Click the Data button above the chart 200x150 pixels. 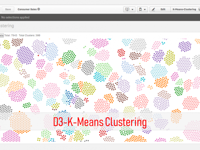coord(1,35)
